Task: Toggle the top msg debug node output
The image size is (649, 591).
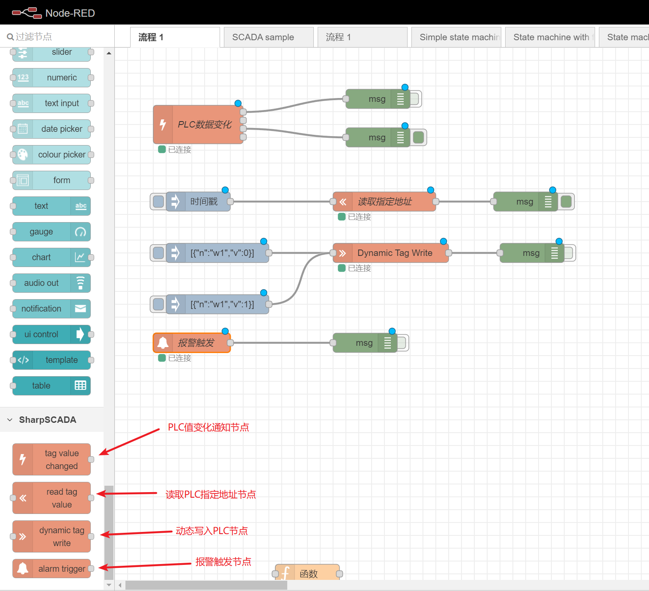Action: [416, 99]
